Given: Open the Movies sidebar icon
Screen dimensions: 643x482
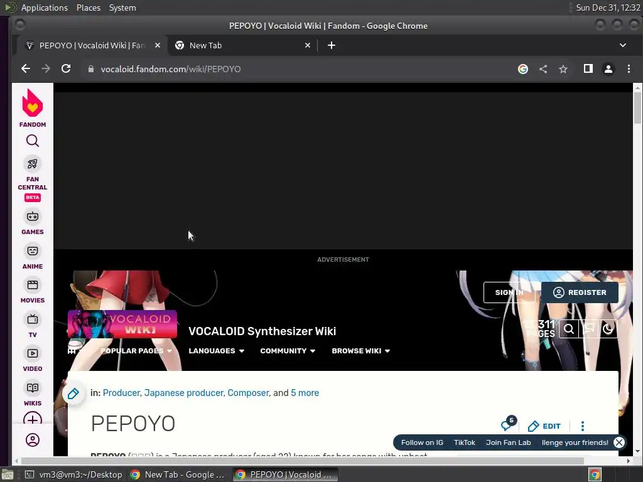Looking at the screenshot, I should pyautogui.click(x=33, y=285).
